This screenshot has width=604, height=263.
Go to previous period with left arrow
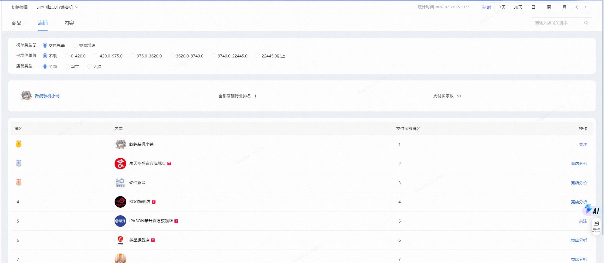click(577, 7)
